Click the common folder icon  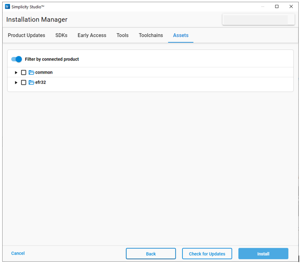[x=31, y=72]
